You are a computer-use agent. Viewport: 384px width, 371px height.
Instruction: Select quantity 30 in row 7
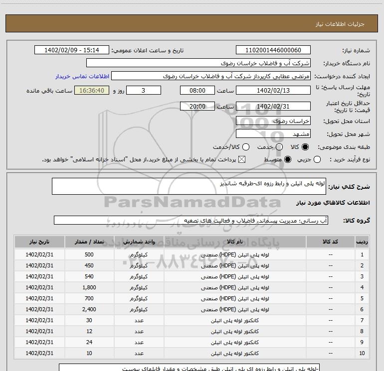(x=89, y=320)
